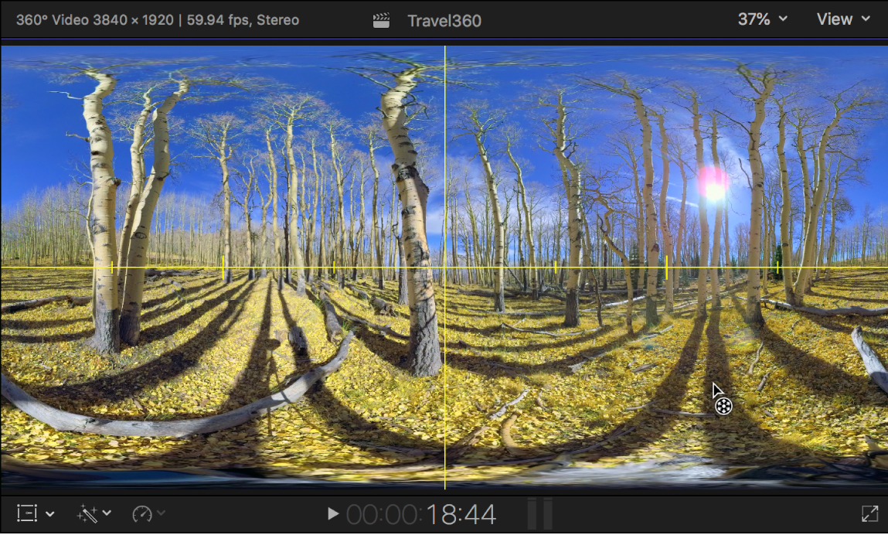Click the sun flare in the 360° viewer
This screenshot has height=535, width=888.
coord(712,186)
